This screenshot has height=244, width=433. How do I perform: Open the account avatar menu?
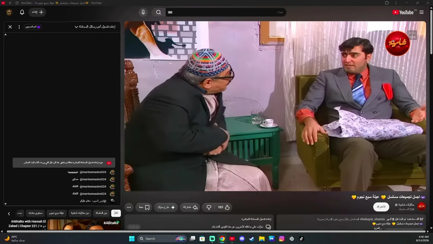9,12
